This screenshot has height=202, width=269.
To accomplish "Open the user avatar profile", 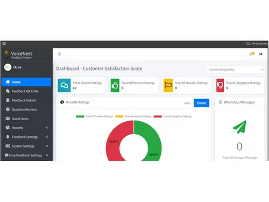I will click(x=8, y=67).
